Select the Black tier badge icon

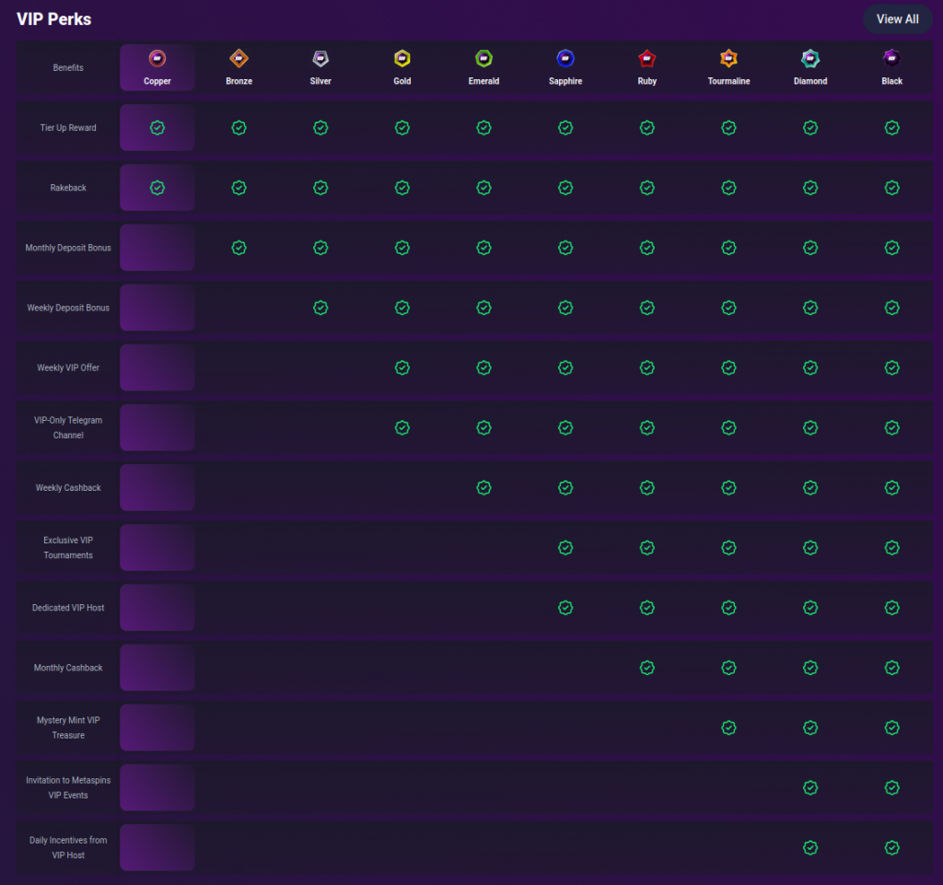pos(891,59)
